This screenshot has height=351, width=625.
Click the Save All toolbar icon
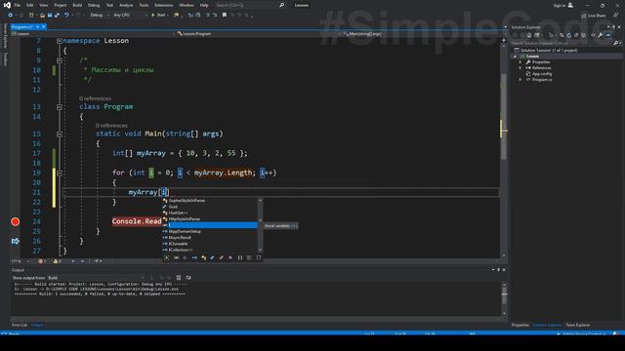tap(57, 15)
